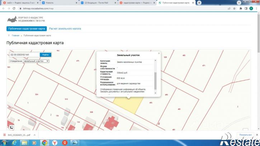Follow the Главная breadcrumb link
The width and height of the screenshot is (260, 146).
tap(15, 35)
